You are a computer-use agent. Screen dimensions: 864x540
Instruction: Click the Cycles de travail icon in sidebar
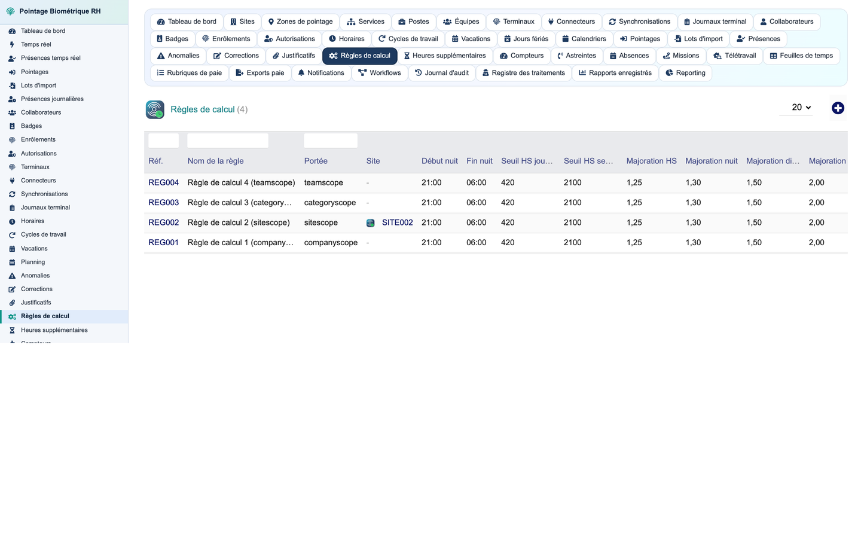pyautogui.click(x=12, y=235)
